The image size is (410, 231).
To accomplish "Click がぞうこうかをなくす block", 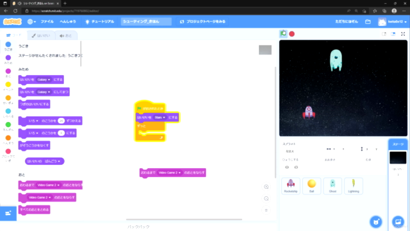I will pos(34,146).
